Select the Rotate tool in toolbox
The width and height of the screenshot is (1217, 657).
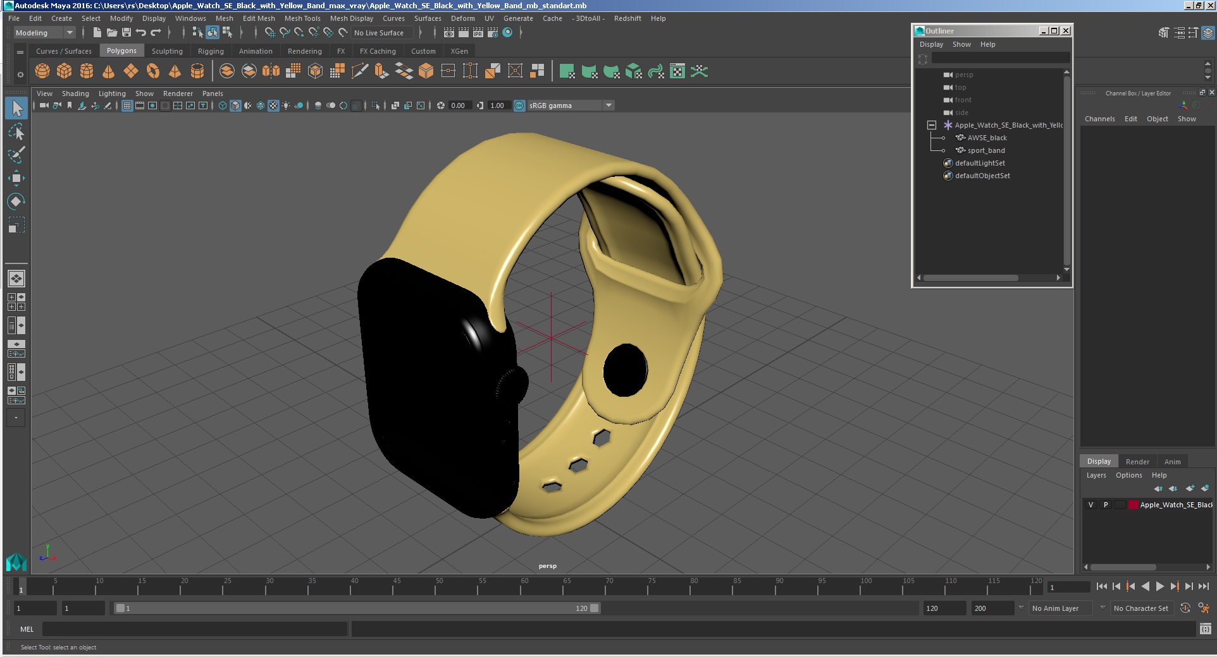(x=16, y=202)
